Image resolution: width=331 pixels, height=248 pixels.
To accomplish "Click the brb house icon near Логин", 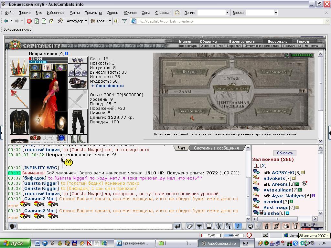I will click(x=177, y=13).
